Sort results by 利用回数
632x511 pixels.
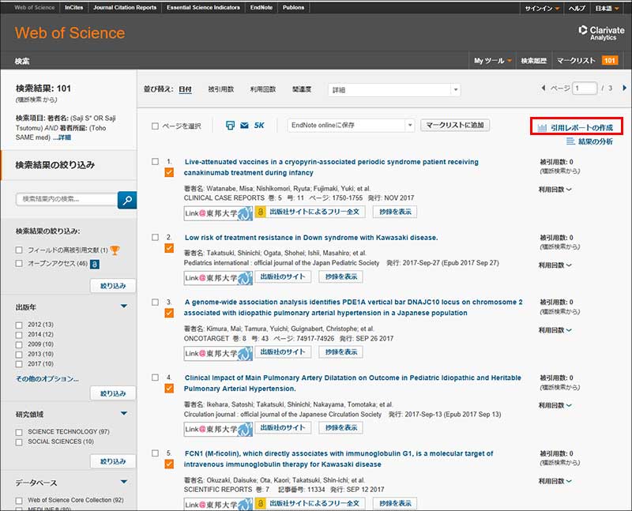263,89
